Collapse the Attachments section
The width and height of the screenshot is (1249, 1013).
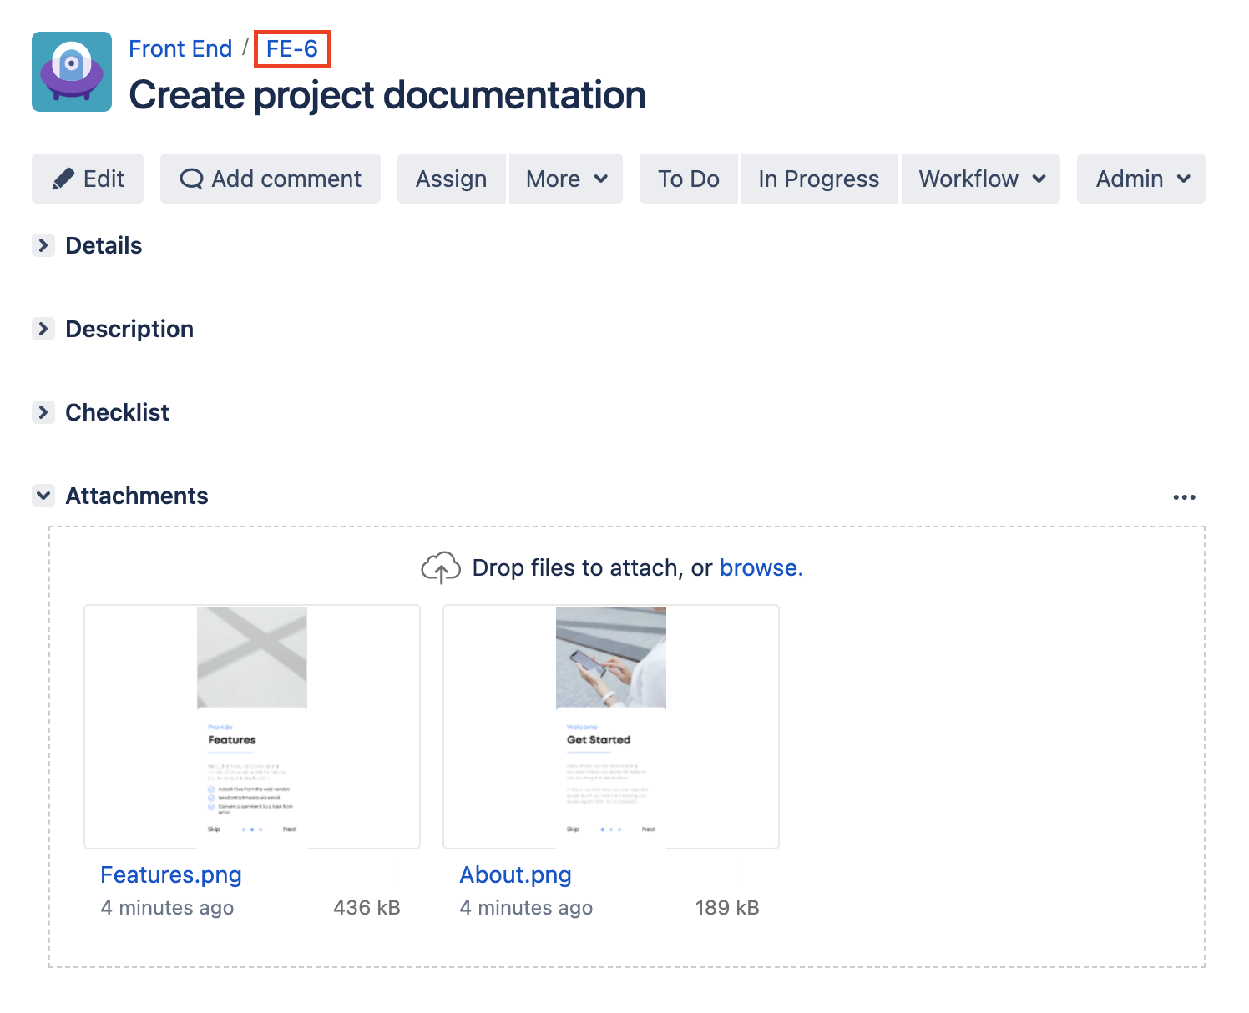click(x=43, y=496)
